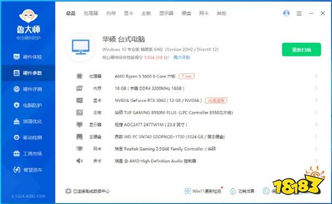Click the 内存 RAM row icon

coord(79,88)
